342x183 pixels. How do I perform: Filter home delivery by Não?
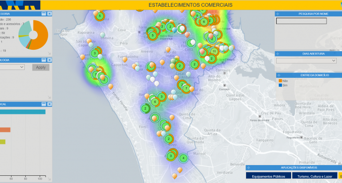(x=283, y=81)
